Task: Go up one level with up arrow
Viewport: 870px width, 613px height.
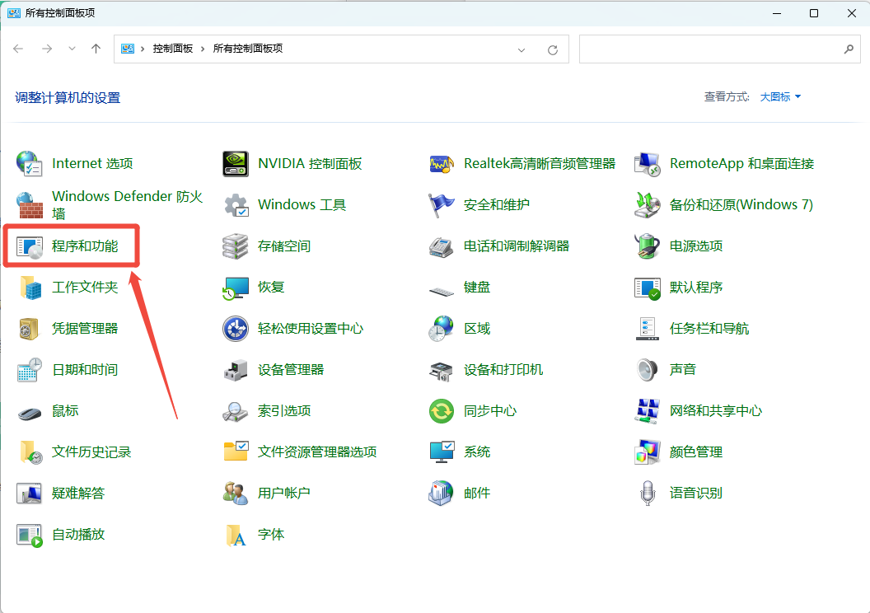Action: [x=96, y=49]
